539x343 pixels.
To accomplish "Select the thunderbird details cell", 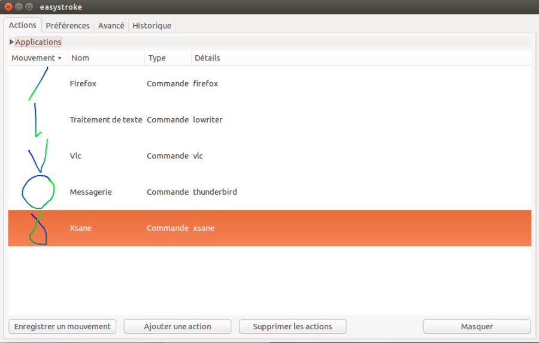I will click(x=215, y=192).
